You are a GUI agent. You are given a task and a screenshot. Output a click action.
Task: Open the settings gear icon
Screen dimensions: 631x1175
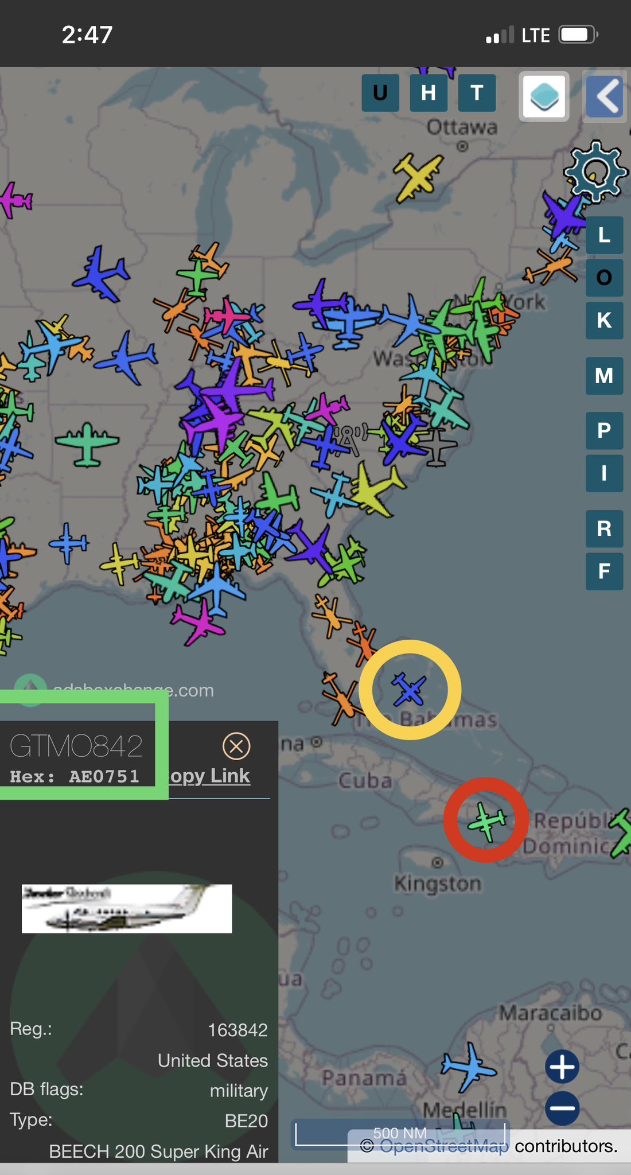[x=594, y=172]
